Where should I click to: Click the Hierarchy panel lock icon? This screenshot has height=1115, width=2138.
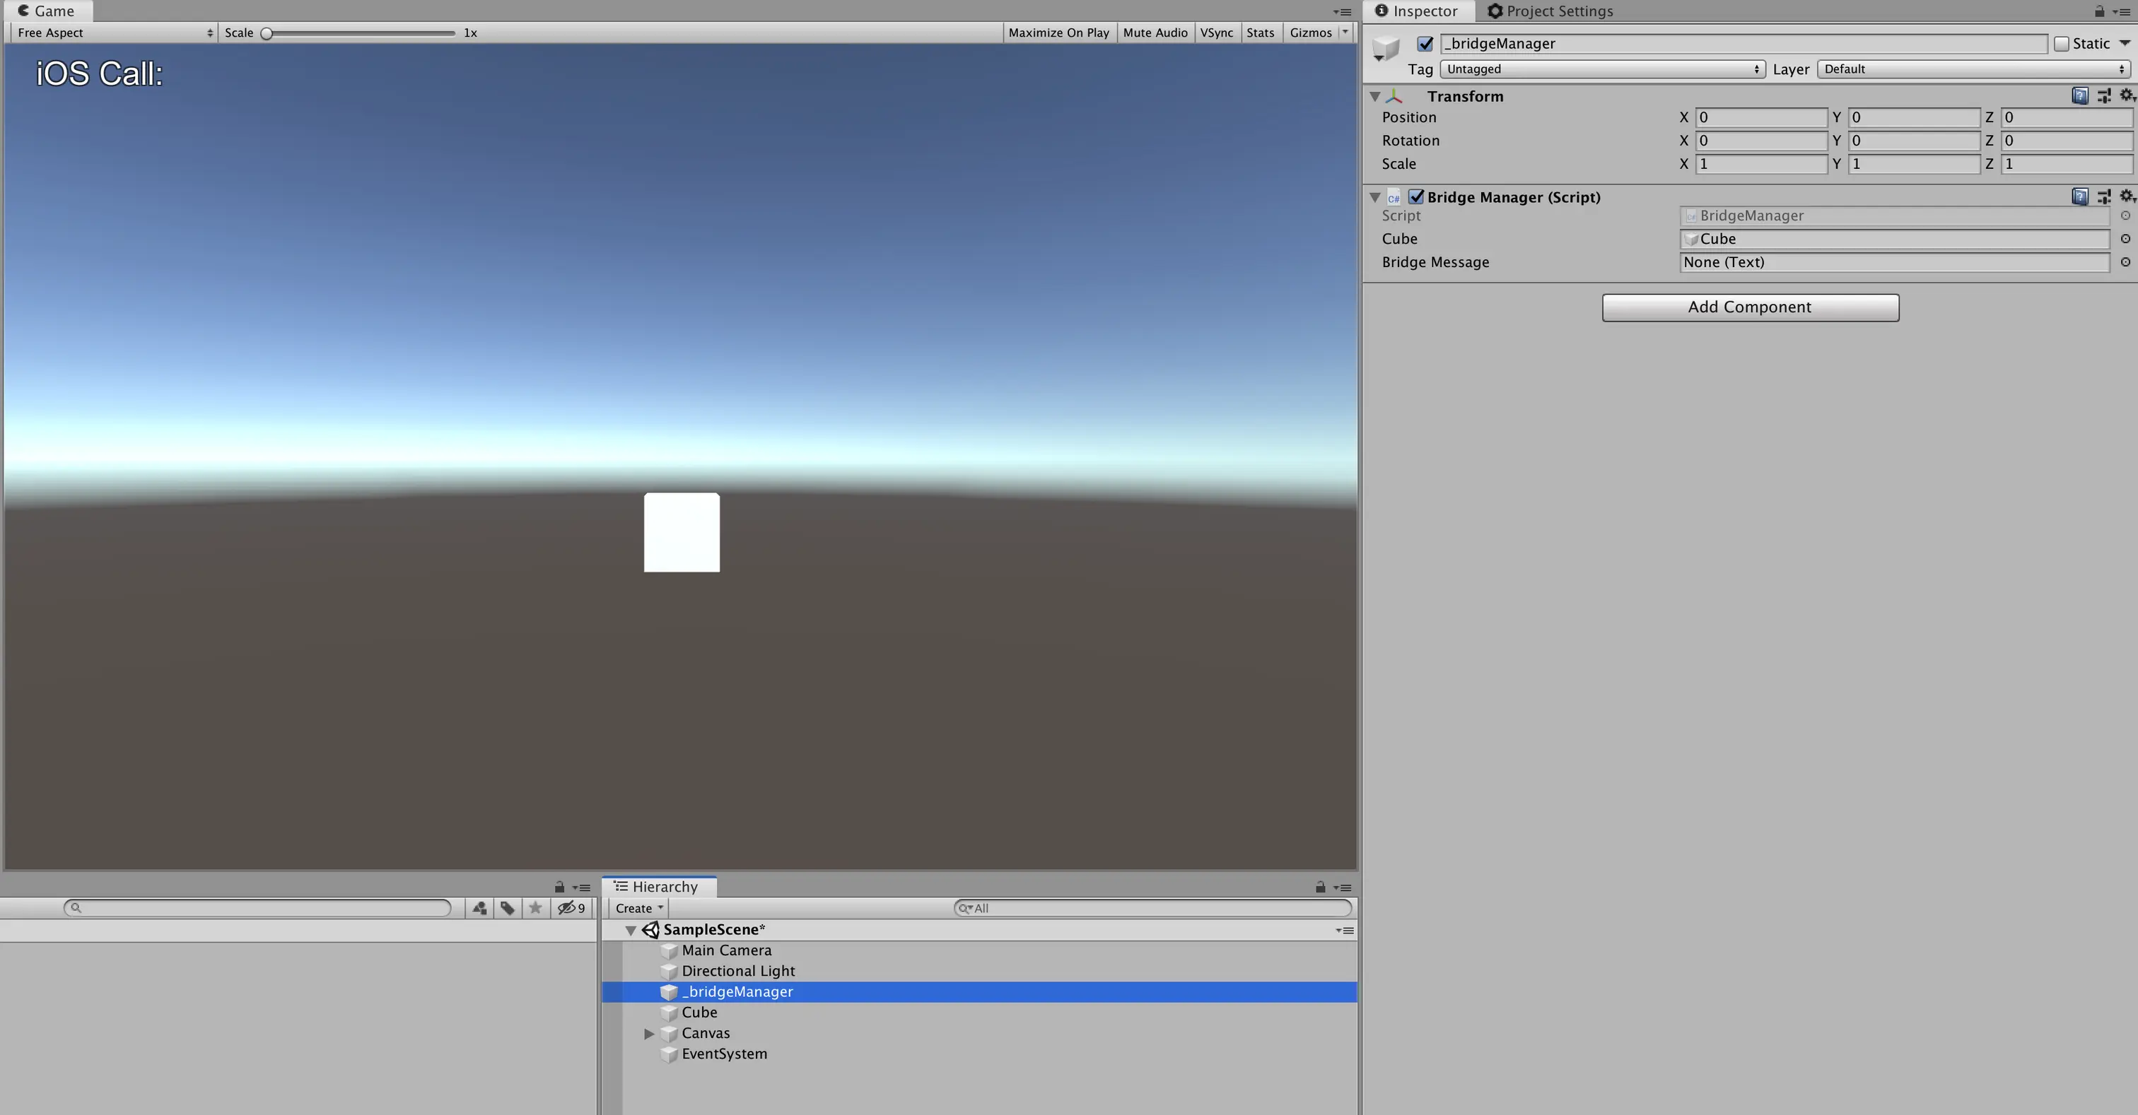(x=1321, y=887)
